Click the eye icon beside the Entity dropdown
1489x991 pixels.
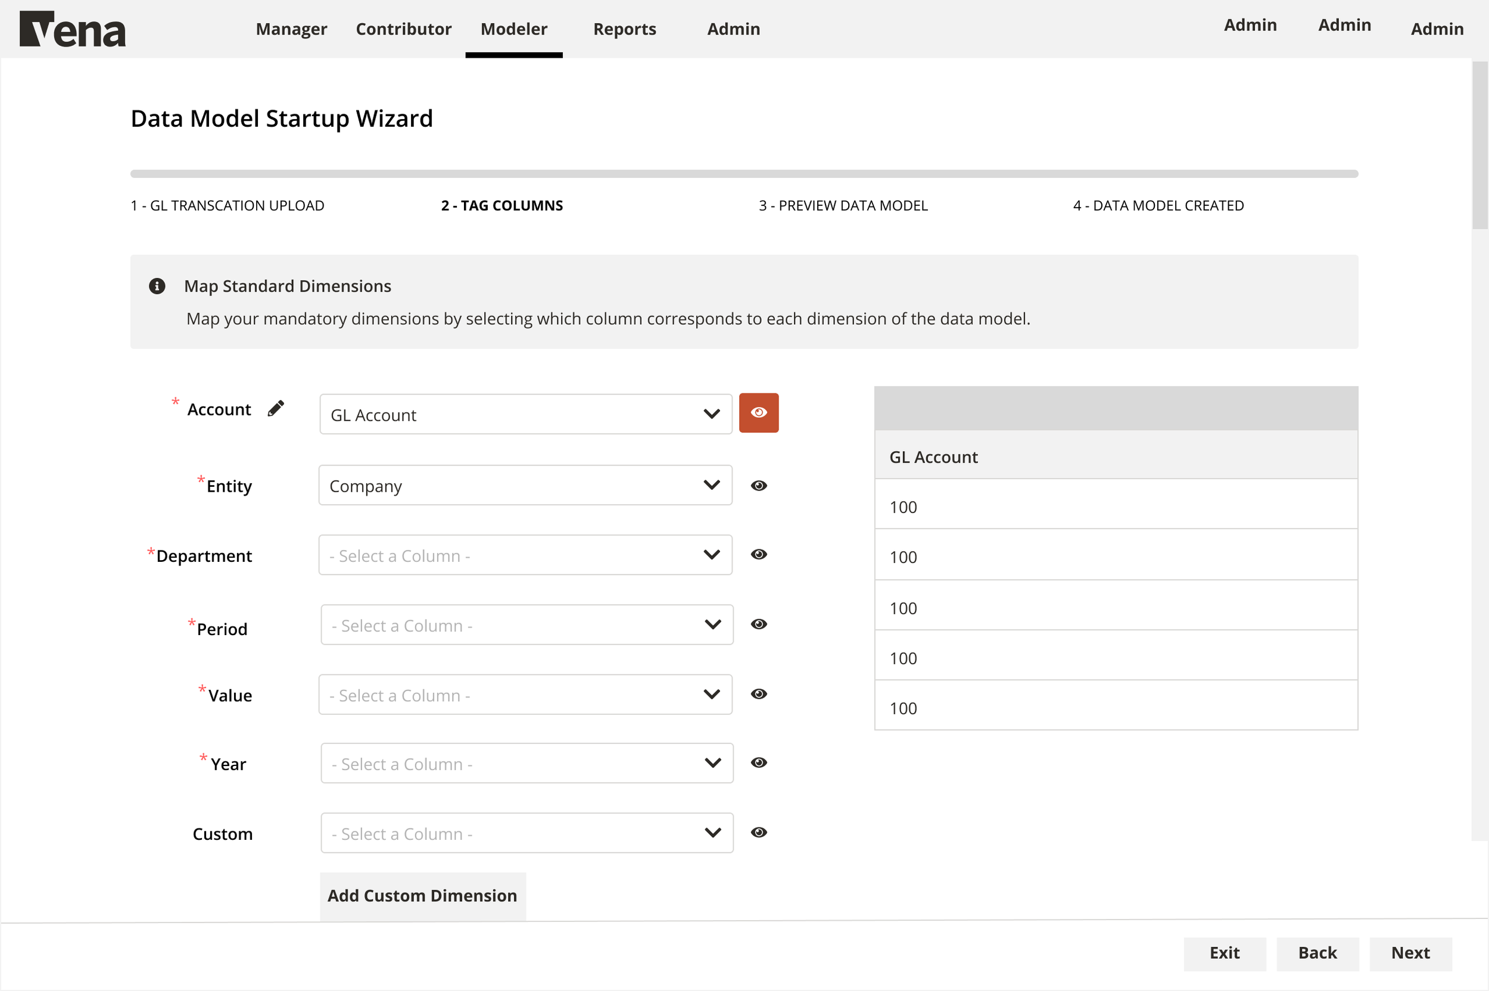(759, 486)
